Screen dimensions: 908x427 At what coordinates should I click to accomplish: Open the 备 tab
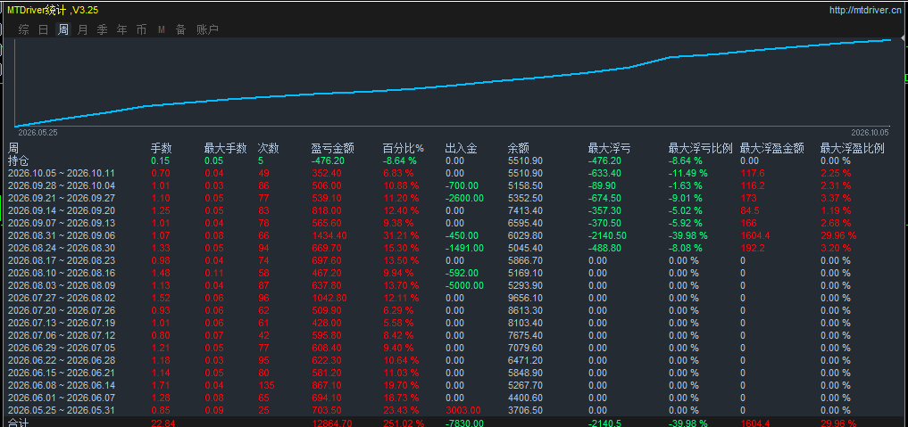(181, 29)
